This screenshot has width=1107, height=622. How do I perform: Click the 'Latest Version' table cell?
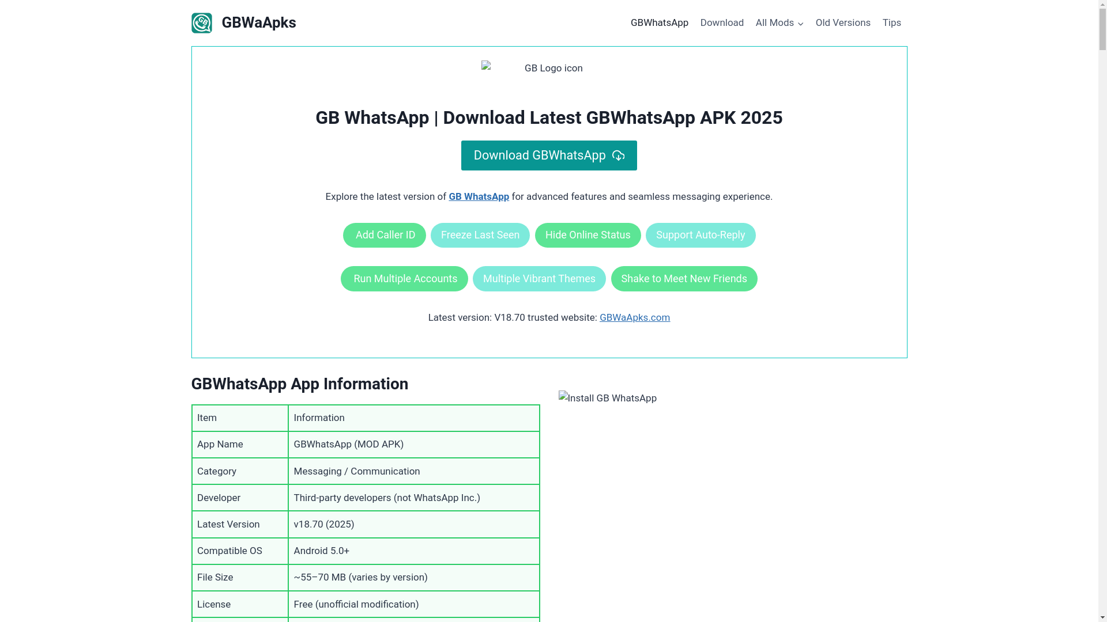(240, 524)
